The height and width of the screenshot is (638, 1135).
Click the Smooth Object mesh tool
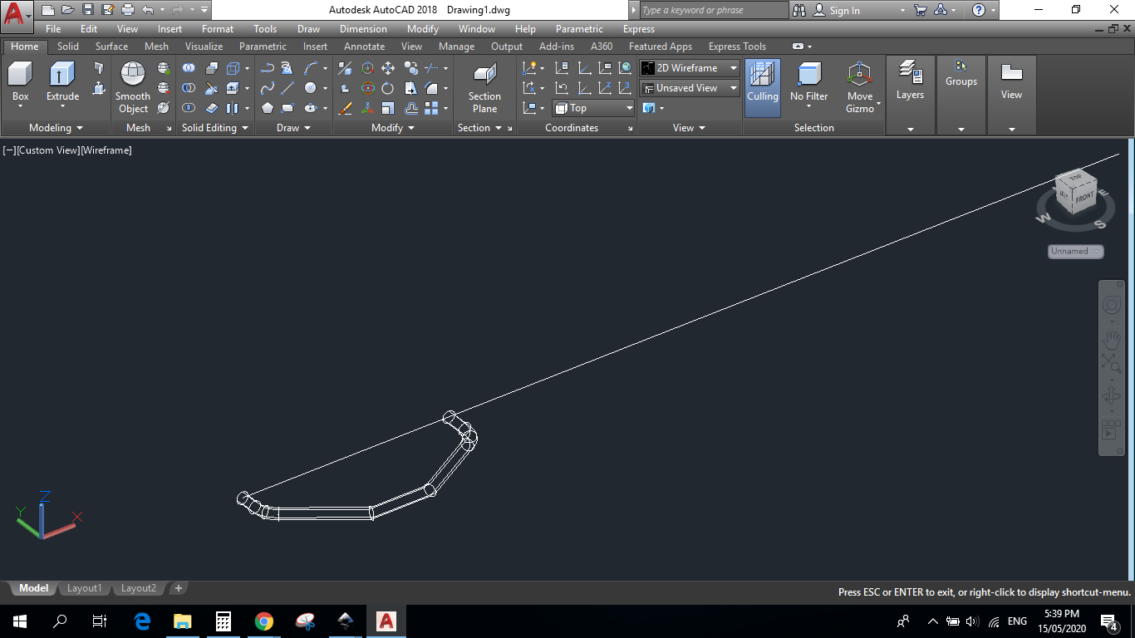tap(133, 87)
